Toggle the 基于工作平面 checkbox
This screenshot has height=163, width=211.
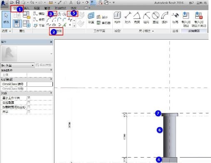coord(29,98)
